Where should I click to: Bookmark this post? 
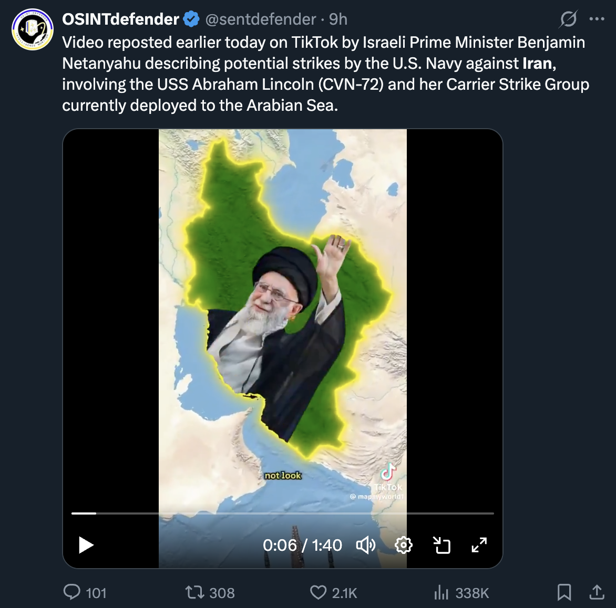click(564, 592)
